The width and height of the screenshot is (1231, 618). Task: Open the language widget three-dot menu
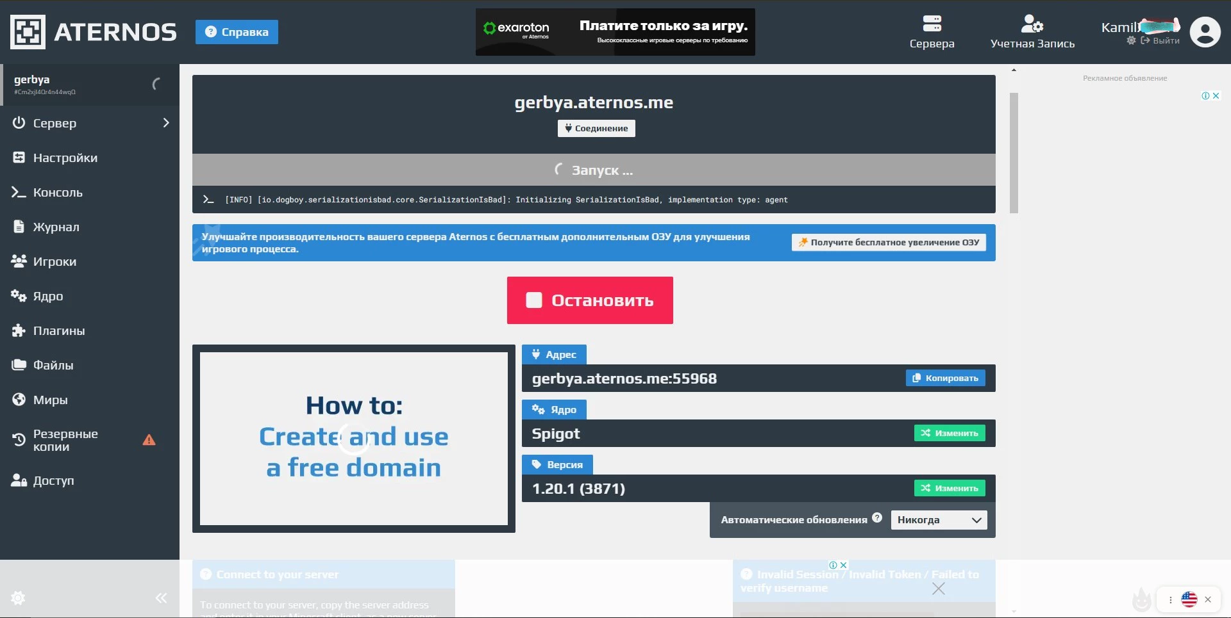(x=1171, y=600)
